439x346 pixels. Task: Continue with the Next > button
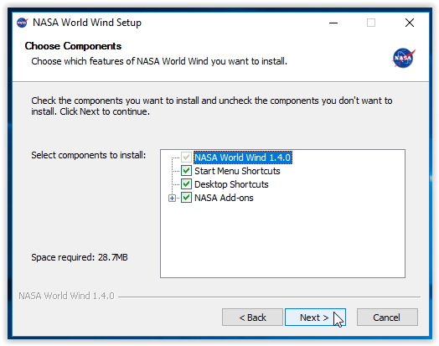(x=315, y=318)
